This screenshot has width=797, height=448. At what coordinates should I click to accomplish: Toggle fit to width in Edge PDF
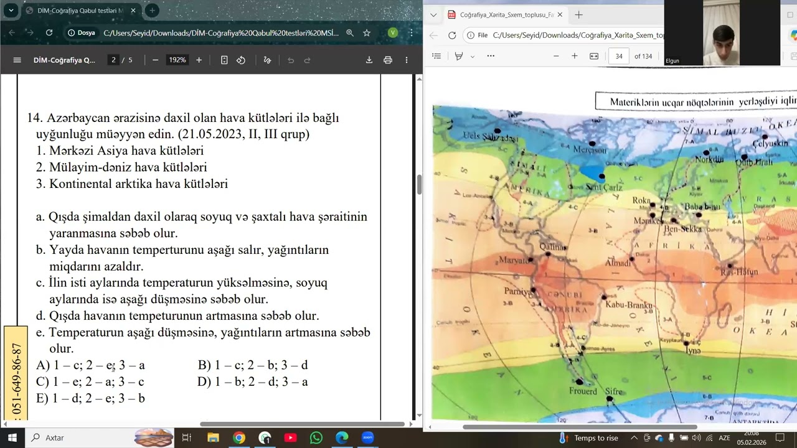pyautogui.click(x=594, y=56)
